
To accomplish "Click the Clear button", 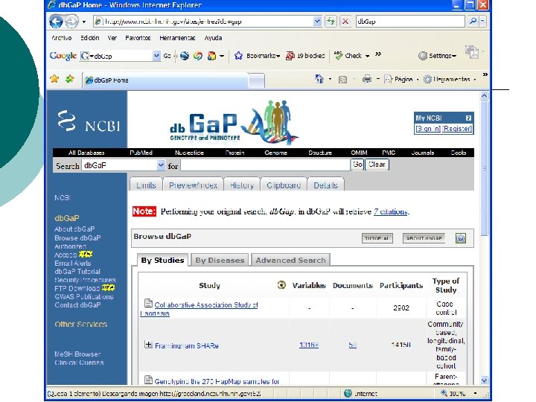I will click(x=377, y=165).
